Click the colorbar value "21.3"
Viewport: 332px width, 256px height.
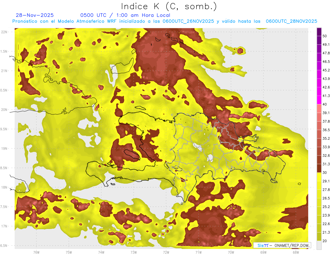(x=326, y=232)
